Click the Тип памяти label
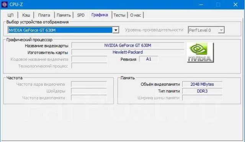Screen dimensions: 245x142 pyautogui.click(x=169, y=91)
